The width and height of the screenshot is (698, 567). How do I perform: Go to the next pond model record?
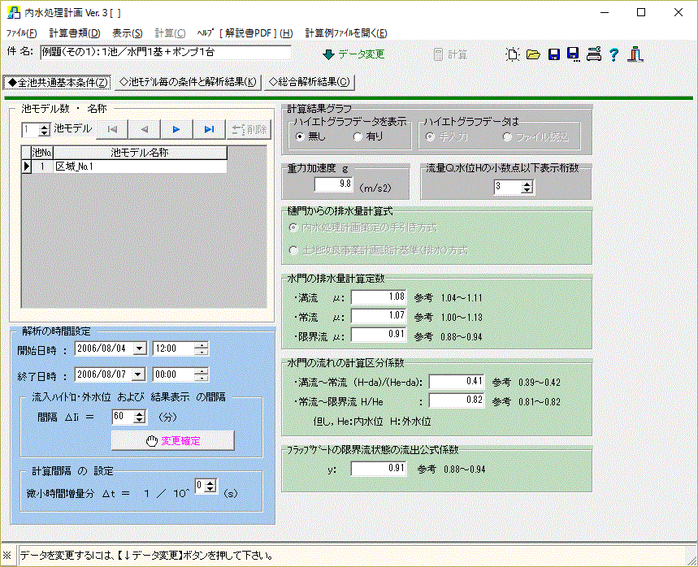pyautogui.click(x=176, y=129)
